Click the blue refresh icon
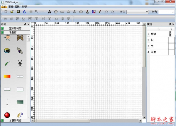Image resolution: width=176 pixels, height=126 pixels. coord(25,12)
